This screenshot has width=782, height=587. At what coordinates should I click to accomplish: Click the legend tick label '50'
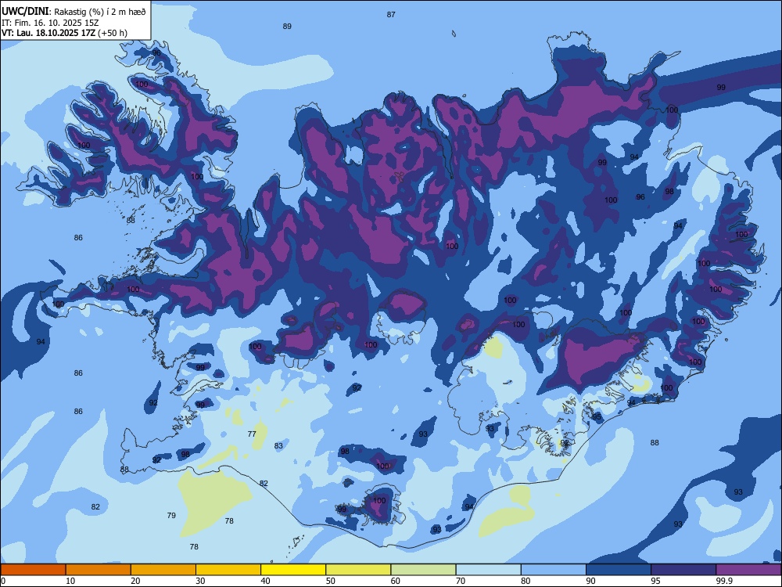click(x=331, y=581)
